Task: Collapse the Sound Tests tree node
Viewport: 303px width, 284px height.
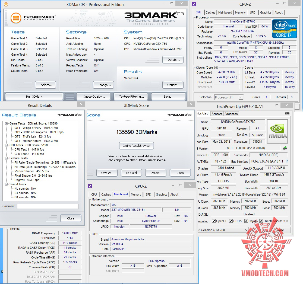Action: point(7,184)
